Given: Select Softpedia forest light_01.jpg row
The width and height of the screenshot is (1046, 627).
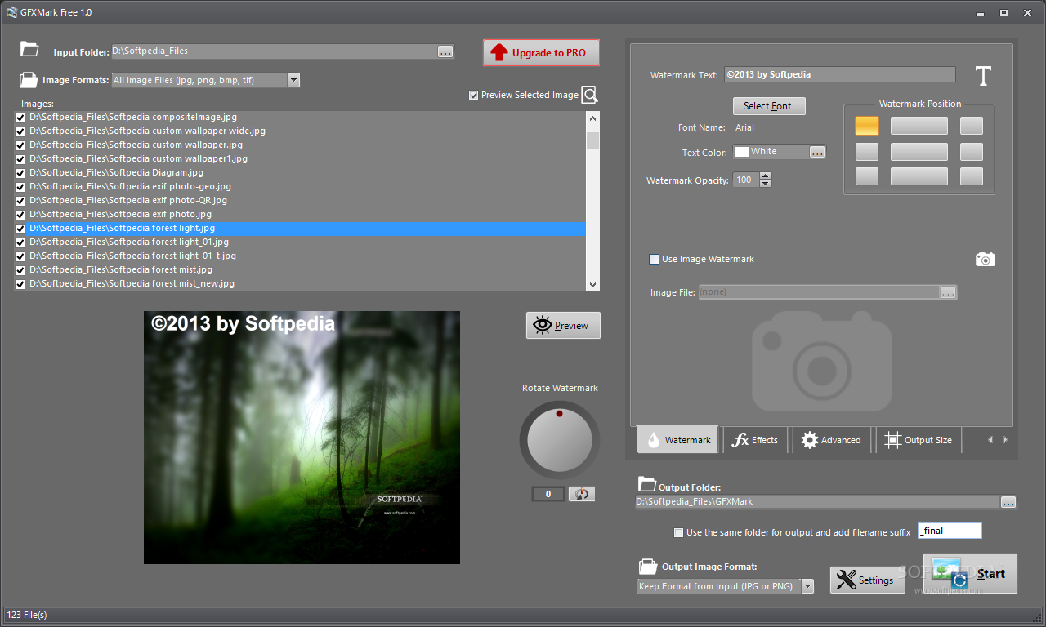Looking at the screenshot, I should 306,242.
